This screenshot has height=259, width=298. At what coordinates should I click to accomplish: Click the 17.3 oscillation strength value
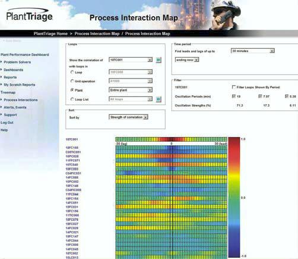[x=266, y=105]
